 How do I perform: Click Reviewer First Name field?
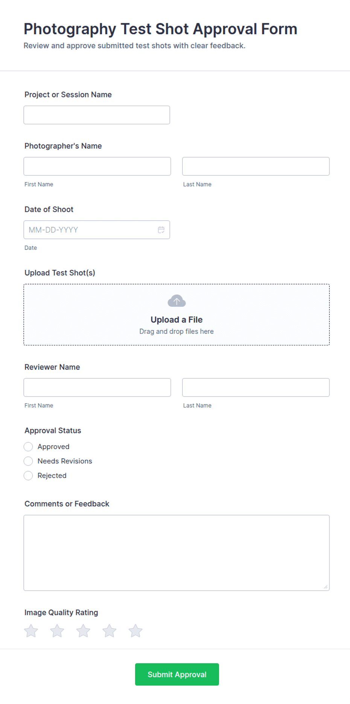(x=97, y=388)
